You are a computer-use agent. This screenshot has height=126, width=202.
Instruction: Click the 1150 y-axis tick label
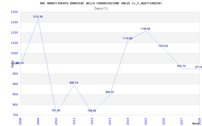coord(14,33)
